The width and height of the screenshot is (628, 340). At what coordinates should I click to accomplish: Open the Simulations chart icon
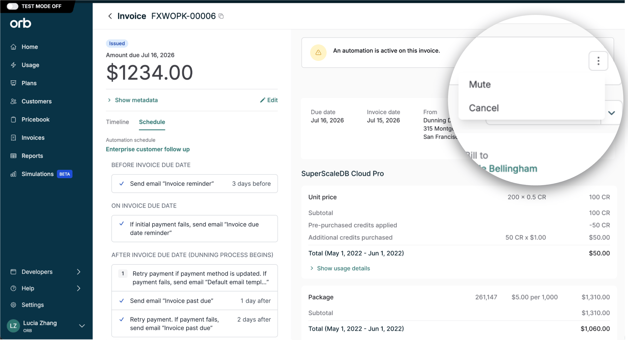(x=13, y=174)
